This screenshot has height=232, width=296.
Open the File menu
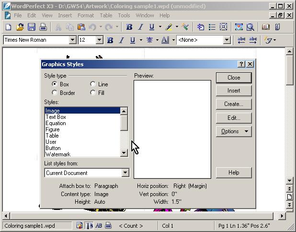tap(18, 15)
